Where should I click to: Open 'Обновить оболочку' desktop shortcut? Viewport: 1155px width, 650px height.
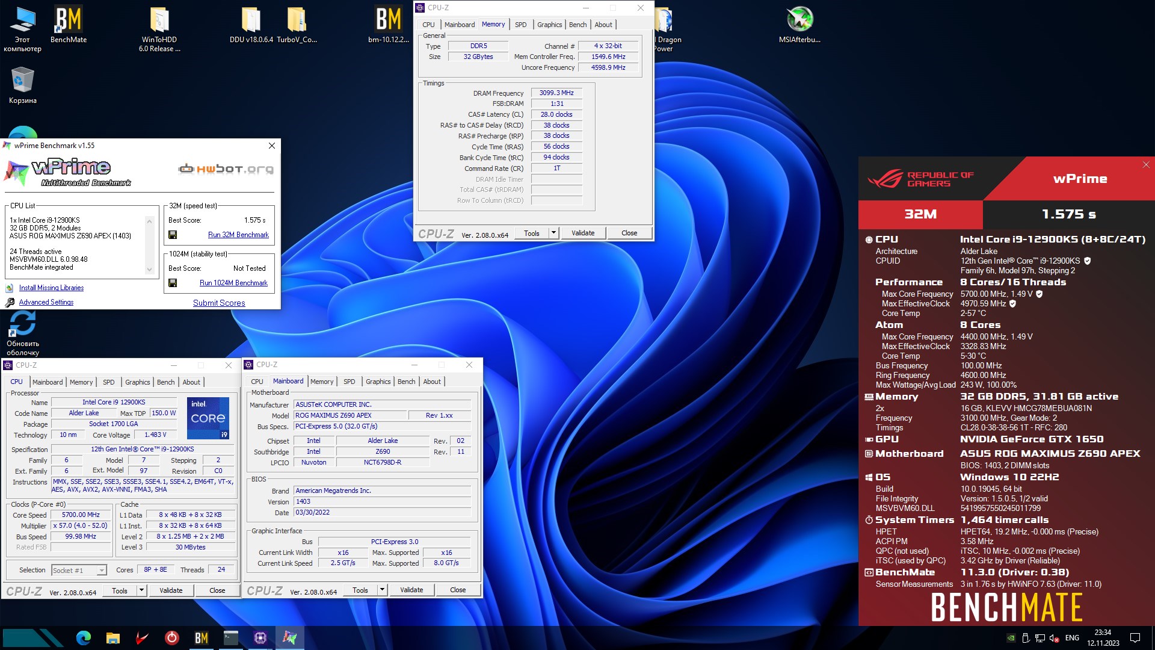pyautogui.click(x=22, y=334)
